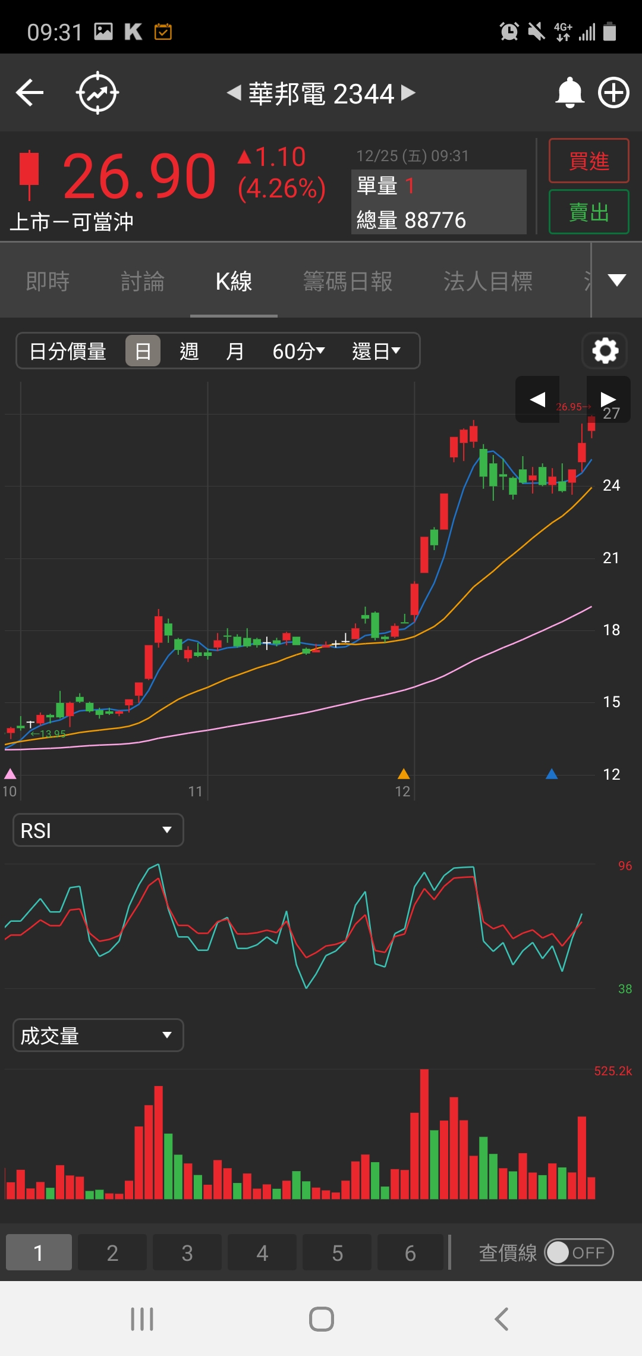This screenshot has height=1356, width=642.
Task: Select indicator preset 3
Action: [x=187, y=1253]
